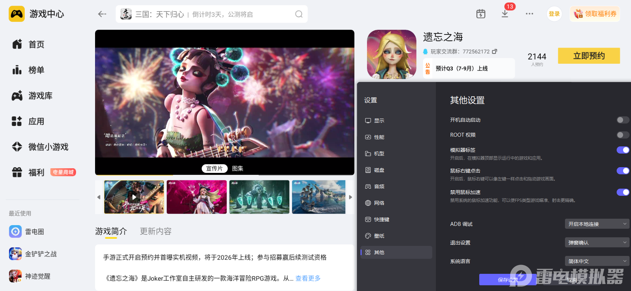Open the 榜单 rankings icon
Viewport: 631px width, 291px height.
(x=17, y=70)
